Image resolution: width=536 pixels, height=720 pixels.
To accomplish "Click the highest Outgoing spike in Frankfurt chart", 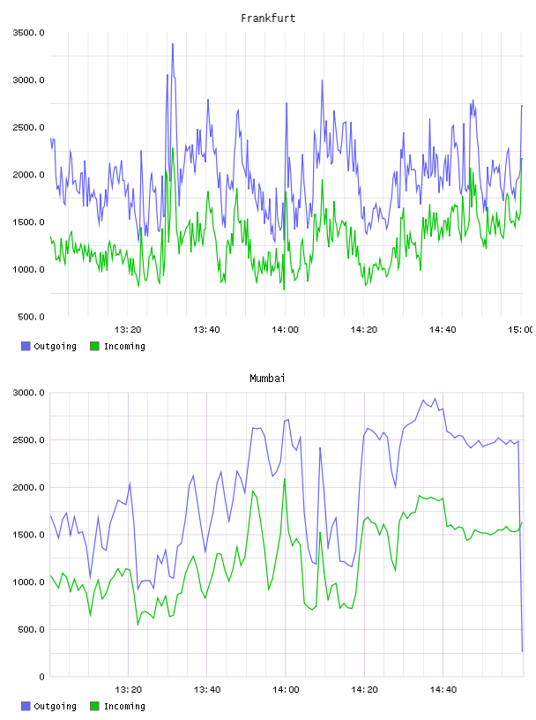I will 173,44.
